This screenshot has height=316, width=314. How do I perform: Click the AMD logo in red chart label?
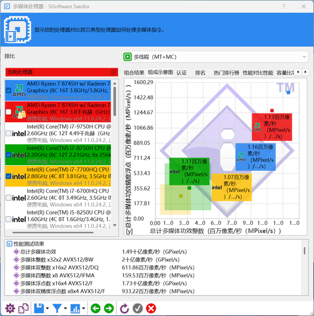[257, 127]
